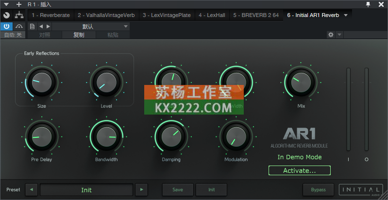Viewport: 388px width, 200px height.
Task: Open the 默认 preset dropdown
Action: point(91,26)
